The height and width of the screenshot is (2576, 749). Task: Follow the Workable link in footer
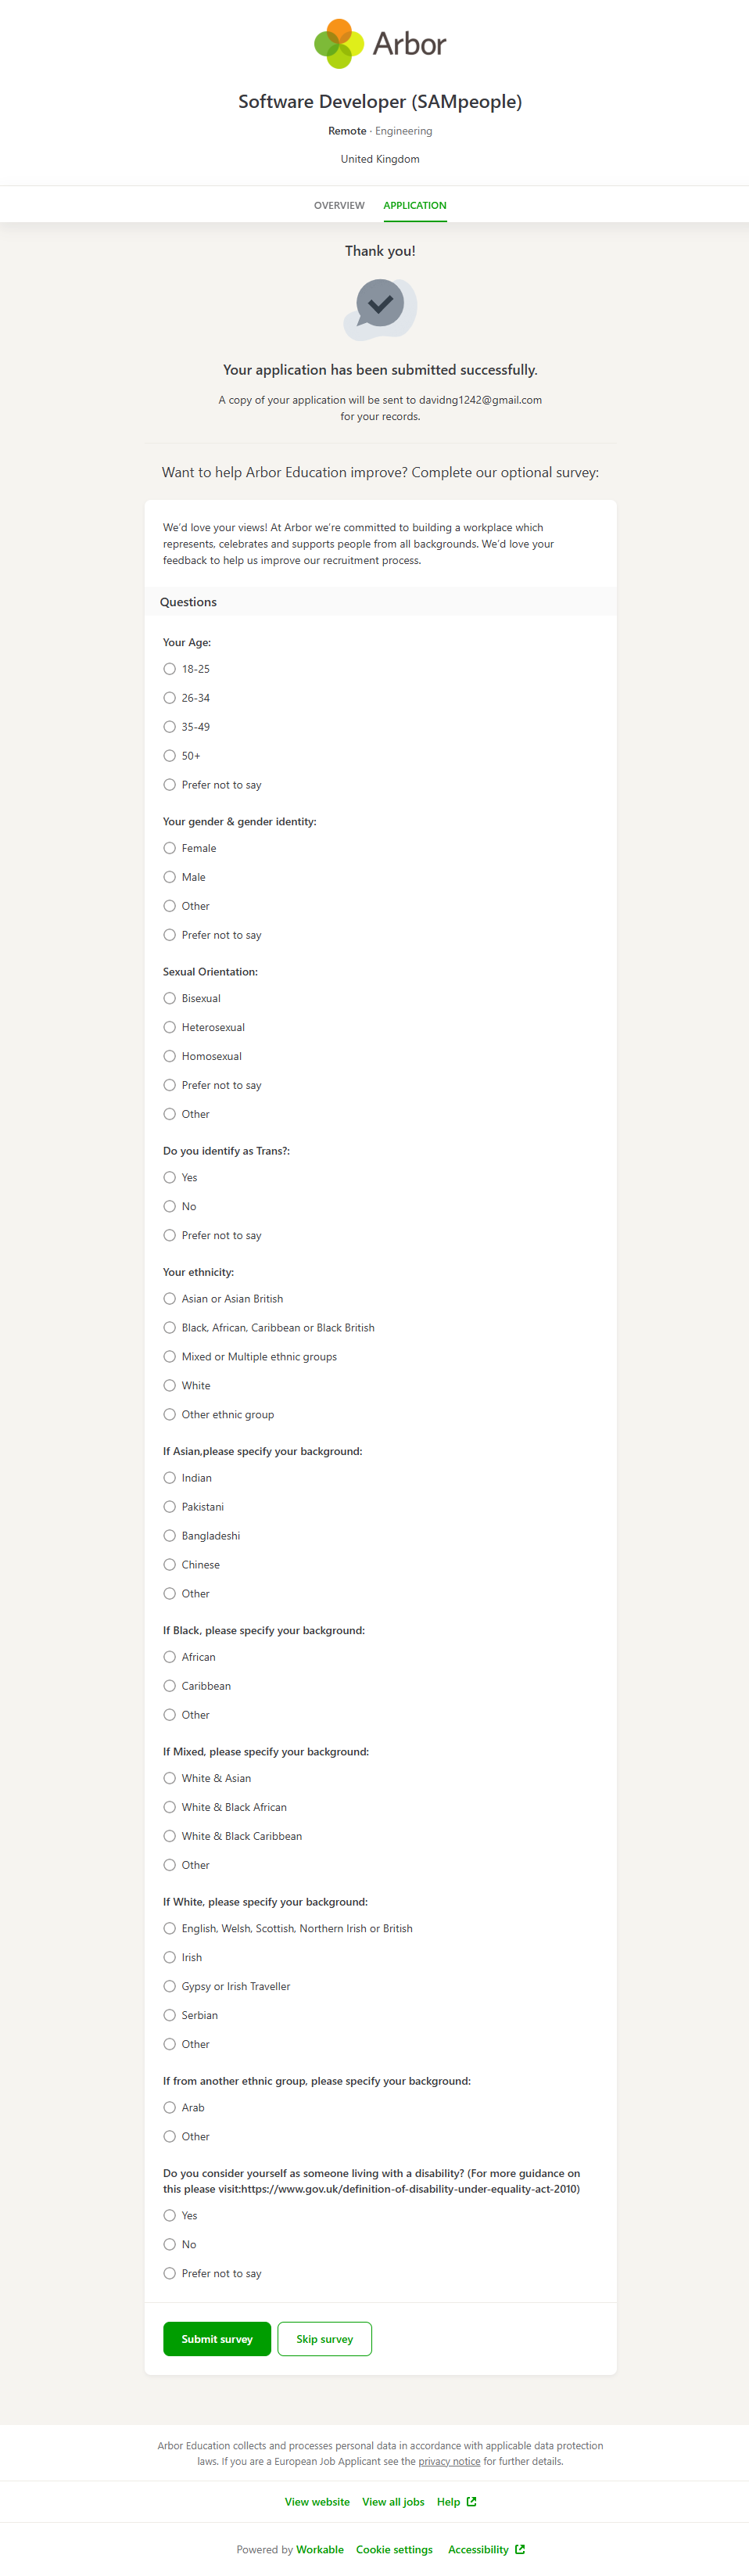pos(320,2549)
